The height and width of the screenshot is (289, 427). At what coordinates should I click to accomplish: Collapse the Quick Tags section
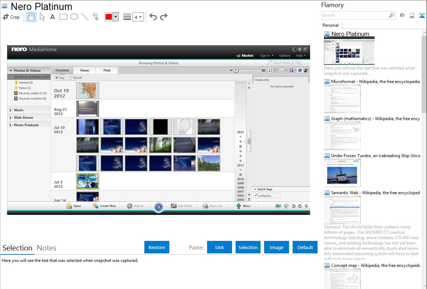[255, 189]
